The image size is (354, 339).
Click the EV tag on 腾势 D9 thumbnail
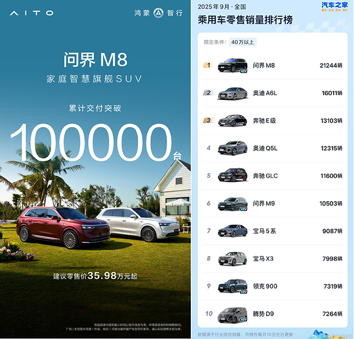(244, 320)
